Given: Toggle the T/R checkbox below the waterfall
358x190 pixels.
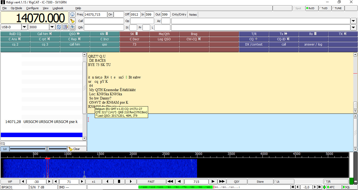Looking at the screenshot, I should [x=336, y=182].
